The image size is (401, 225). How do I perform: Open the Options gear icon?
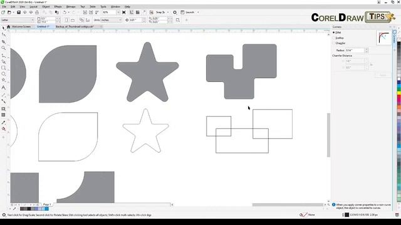[175, 12]
